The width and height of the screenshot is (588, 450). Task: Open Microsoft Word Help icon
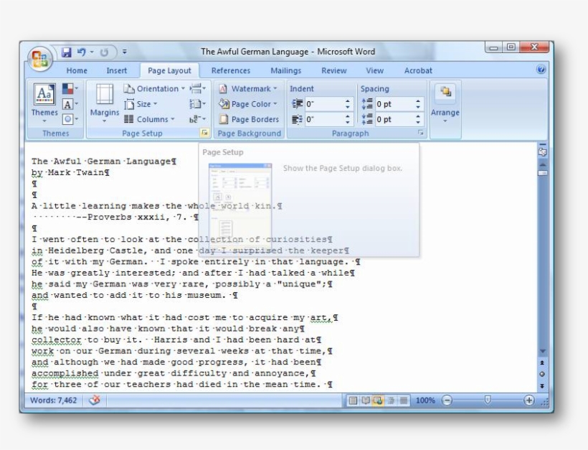(x=541, y=70)
